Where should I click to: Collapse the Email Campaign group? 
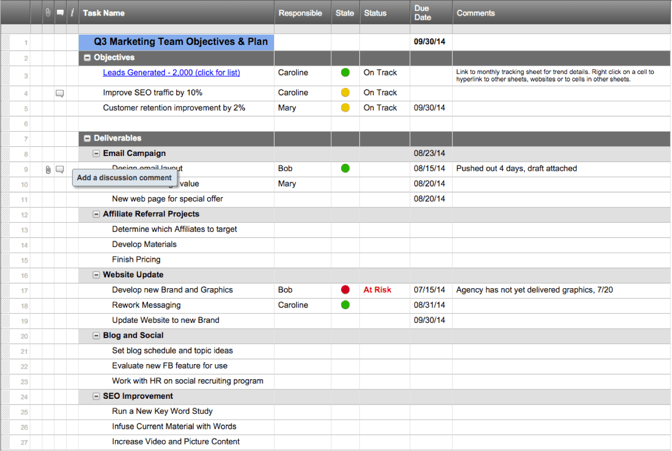(x=96, y=153)
